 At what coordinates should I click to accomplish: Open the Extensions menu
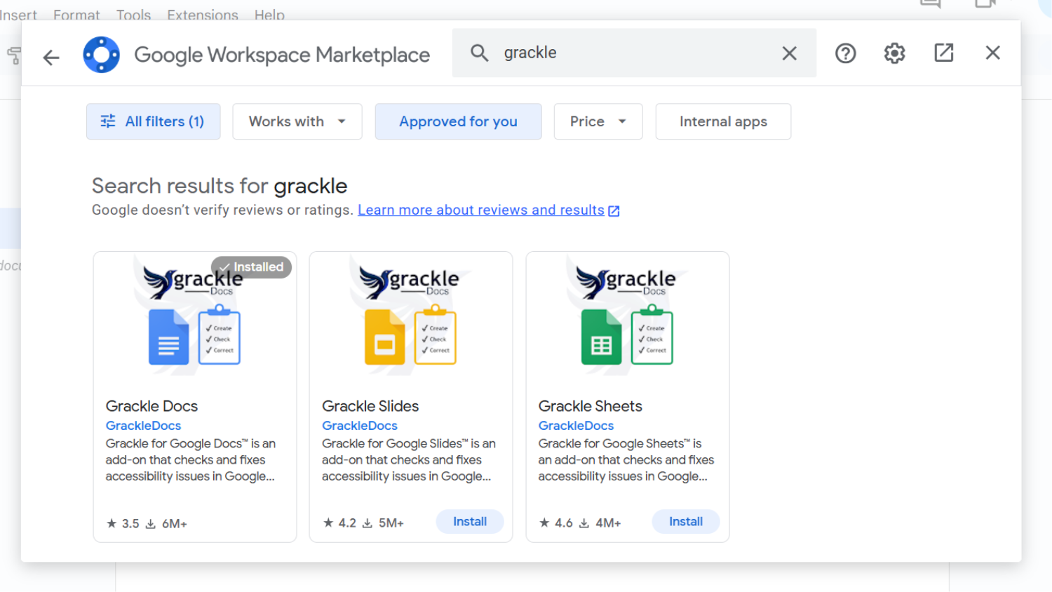pyautogui.click(x=202, y=14)
